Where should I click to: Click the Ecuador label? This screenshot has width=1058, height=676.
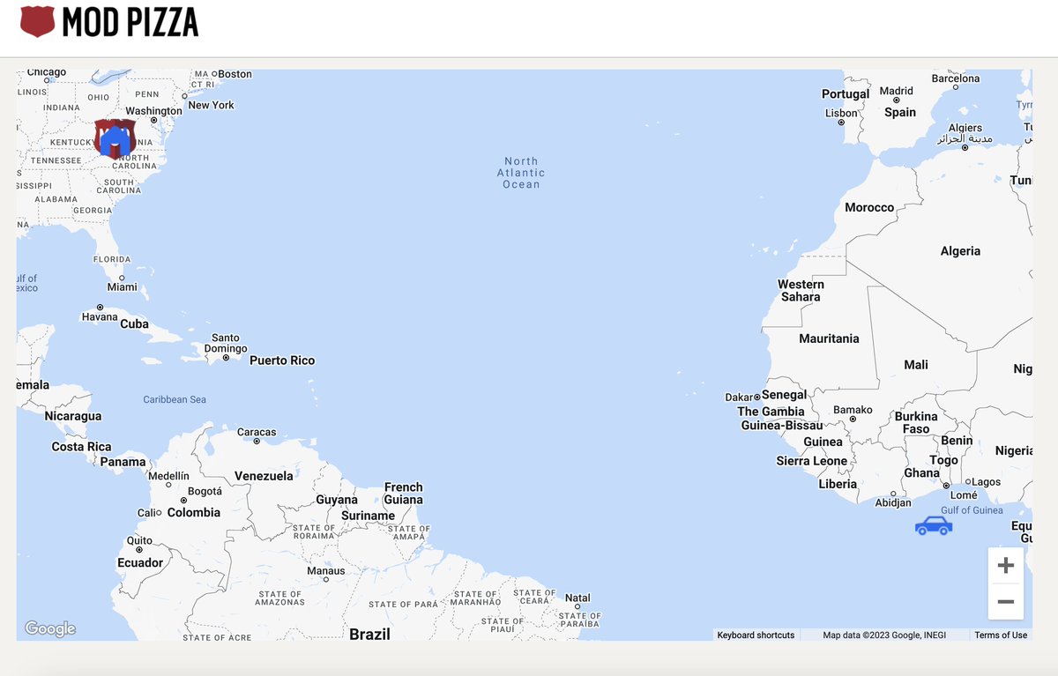click(140, 562)
